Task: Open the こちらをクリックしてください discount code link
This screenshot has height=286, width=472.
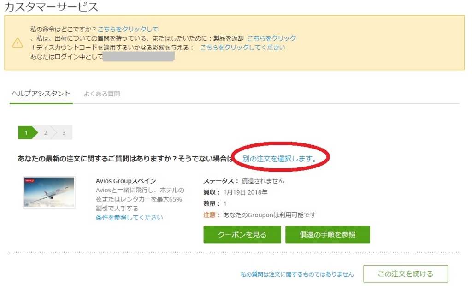Action: click(242, 48)
